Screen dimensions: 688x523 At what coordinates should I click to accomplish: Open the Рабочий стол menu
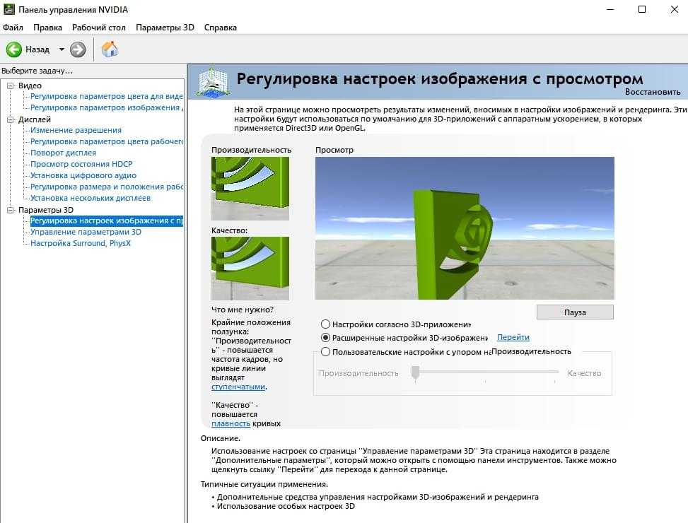pyautogui.click(x=99, y=27)
